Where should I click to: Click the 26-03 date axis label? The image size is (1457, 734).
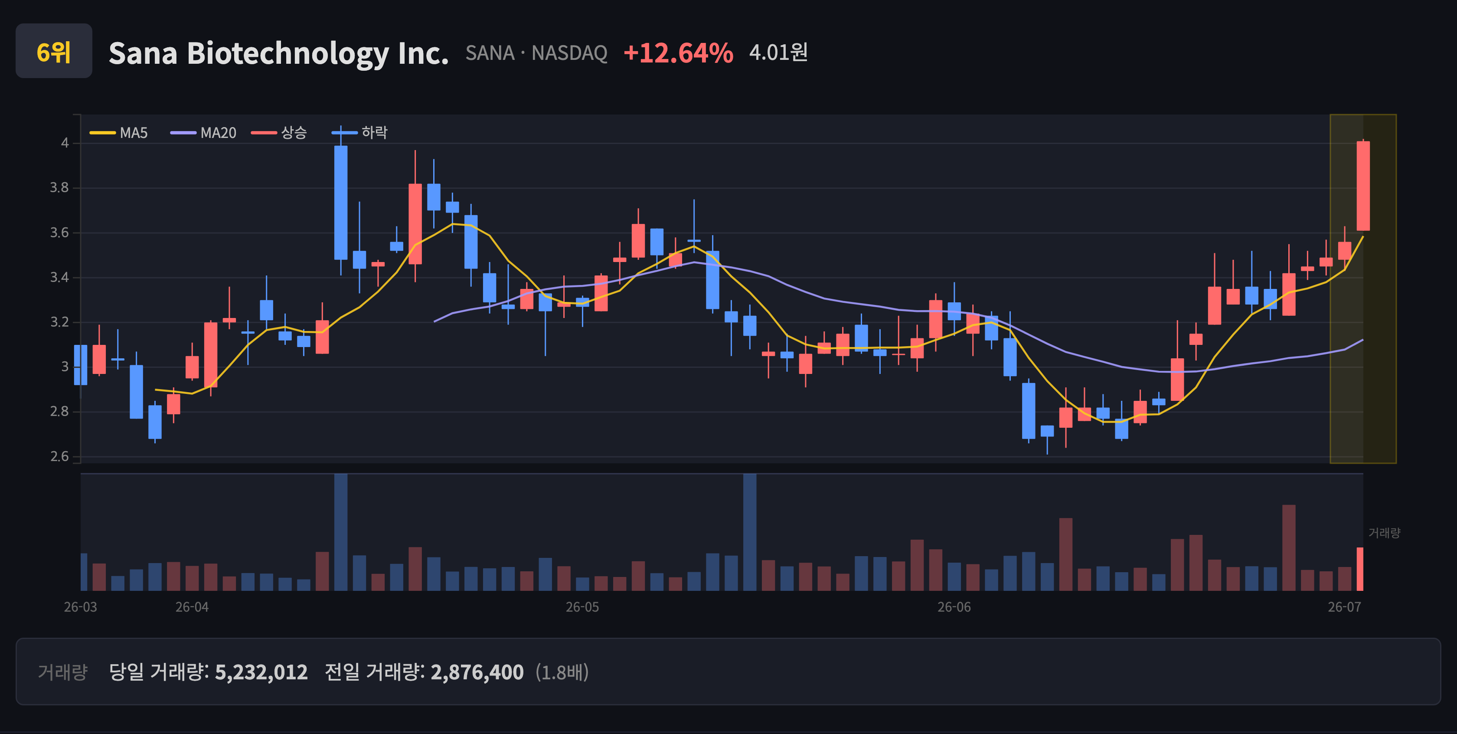click(x=80, y=607)
